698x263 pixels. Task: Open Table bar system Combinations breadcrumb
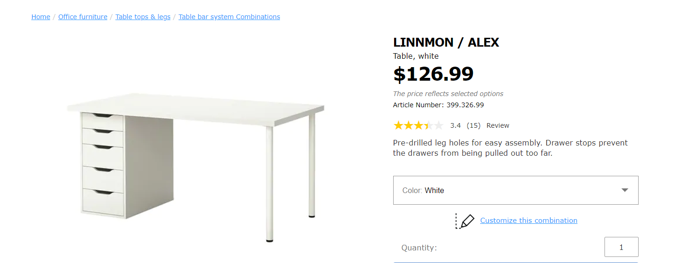[229, 17]
